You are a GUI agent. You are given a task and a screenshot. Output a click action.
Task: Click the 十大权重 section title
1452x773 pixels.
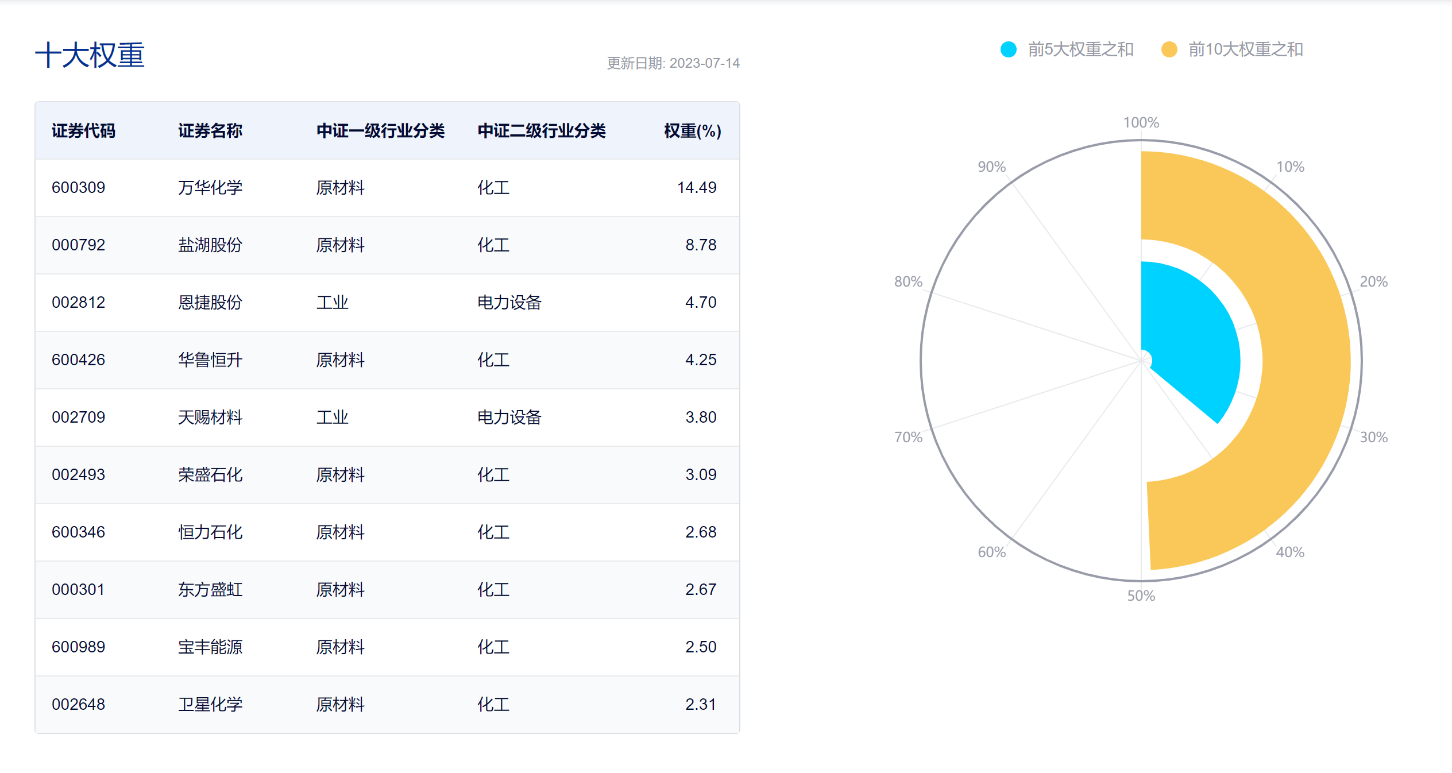coord(90,55)
